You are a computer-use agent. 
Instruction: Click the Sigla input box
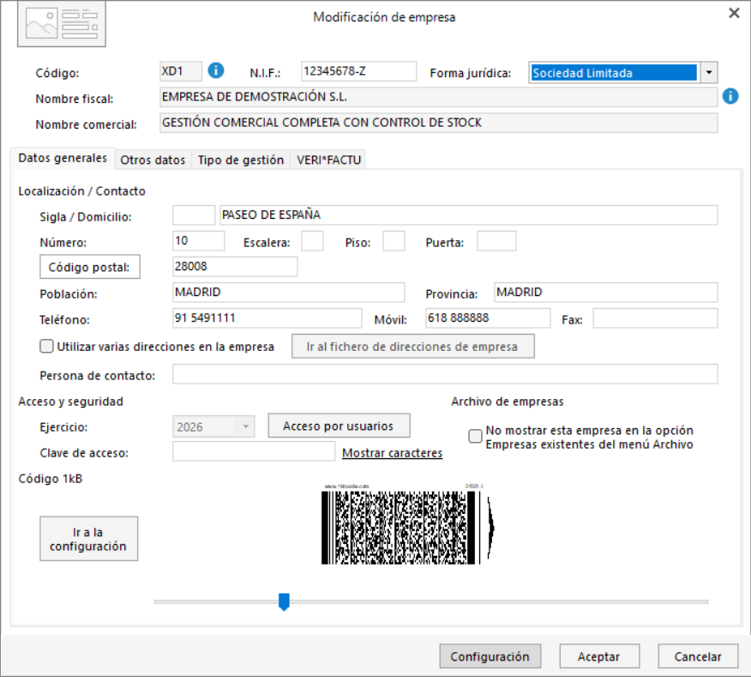click(194, 215)
